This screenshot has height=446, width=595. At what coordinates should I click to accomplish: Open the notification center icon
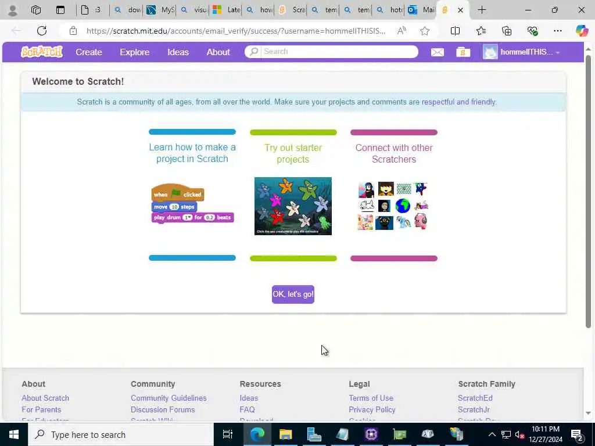577,435
